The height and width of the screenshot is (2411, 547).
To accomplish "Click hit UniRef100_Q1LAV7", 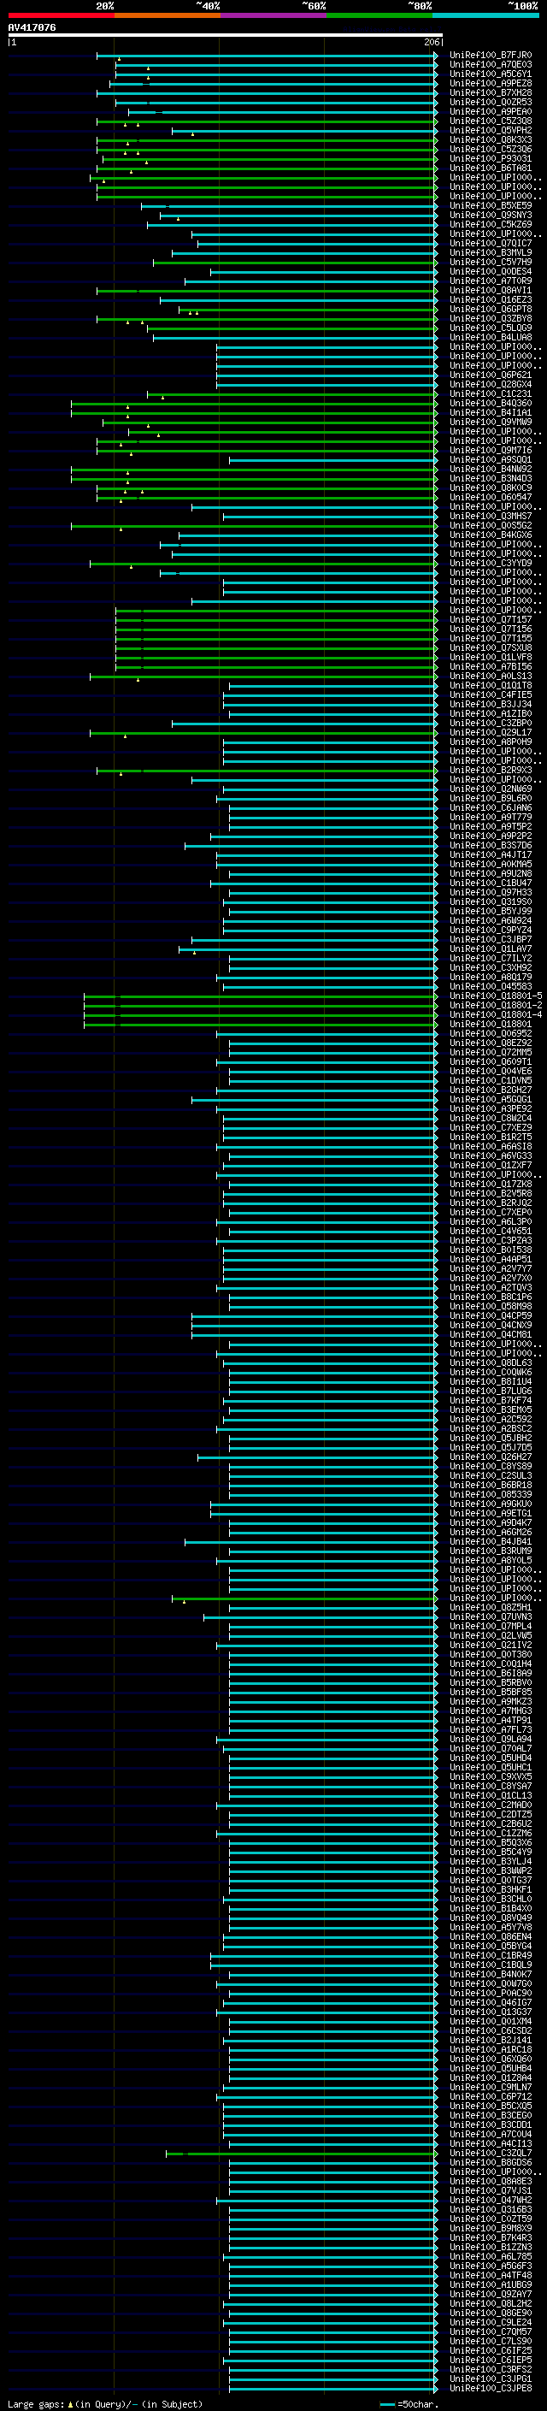I will 491,949.
